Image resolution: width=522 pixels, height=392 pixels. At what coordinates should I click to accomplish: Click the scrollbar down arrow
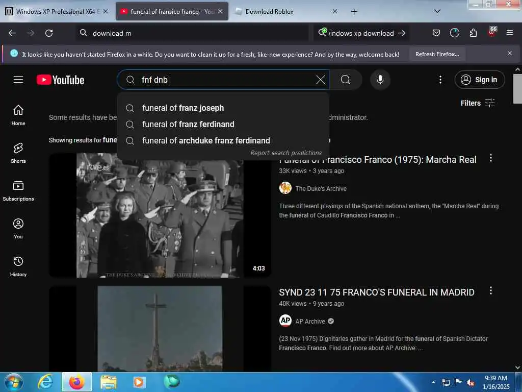click(517, 367)
